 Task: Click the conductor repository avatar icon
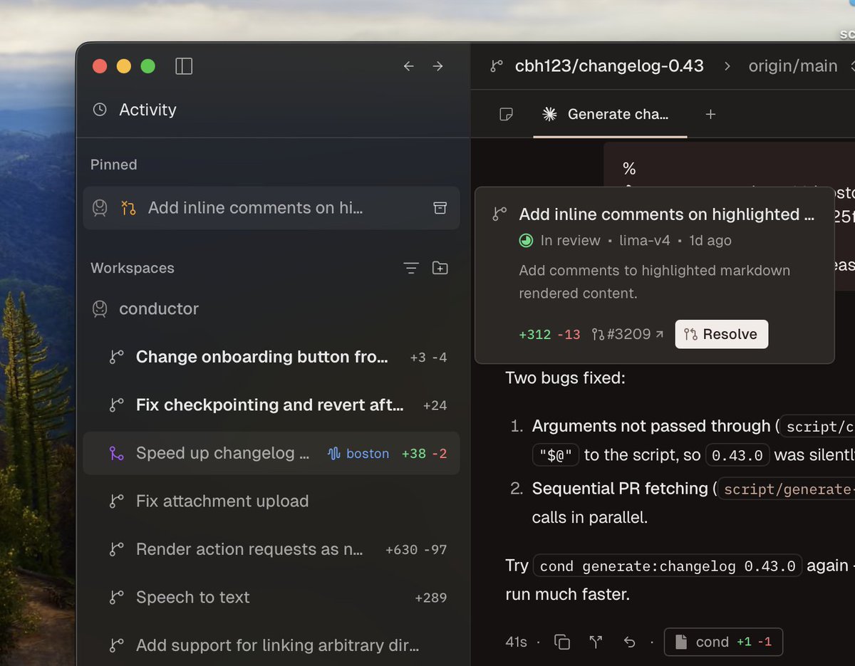100,309
